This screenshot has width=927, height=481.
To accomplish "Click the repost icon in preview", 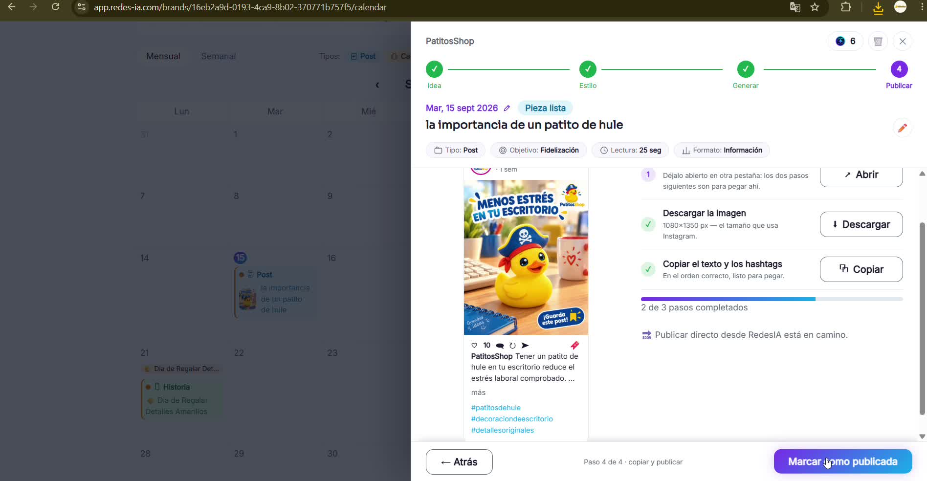I will pos(512,346).
